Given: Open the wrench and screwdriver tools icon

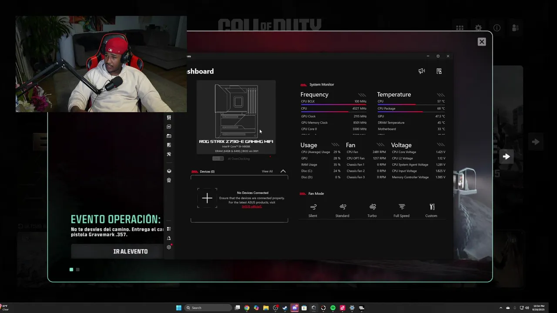Looking at the screenshot, I should click(x=169, y=154).
